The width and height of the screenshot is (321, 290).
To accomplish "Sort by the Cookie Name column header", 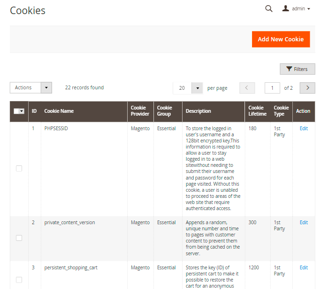I will tap(59, 111).
